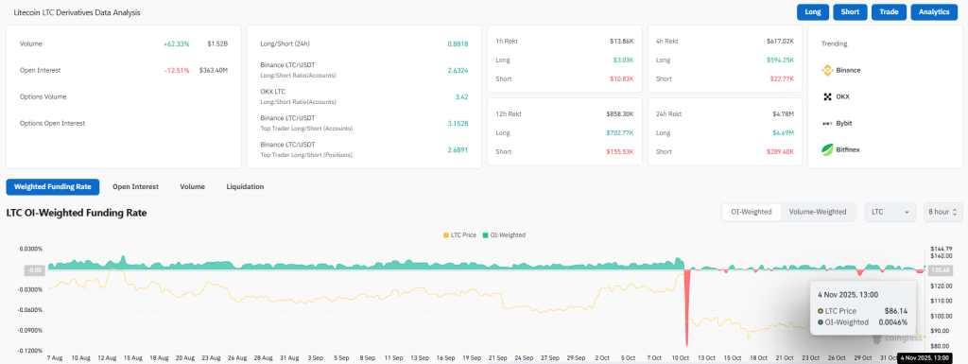Click the red funding rate spike on 10 Oct
Image resolution: width=968 pixels, height=364 pixels.
686,307
